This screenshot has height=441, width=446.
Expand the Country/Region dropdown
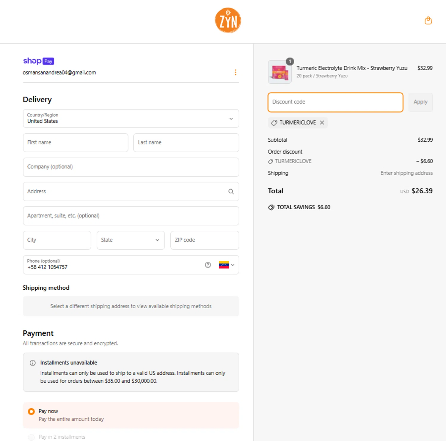click(131, 118)
